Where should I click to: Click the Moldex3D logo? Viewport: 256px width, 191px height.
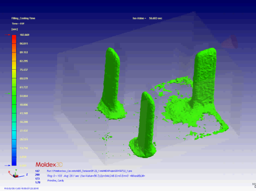click(49, 164)
